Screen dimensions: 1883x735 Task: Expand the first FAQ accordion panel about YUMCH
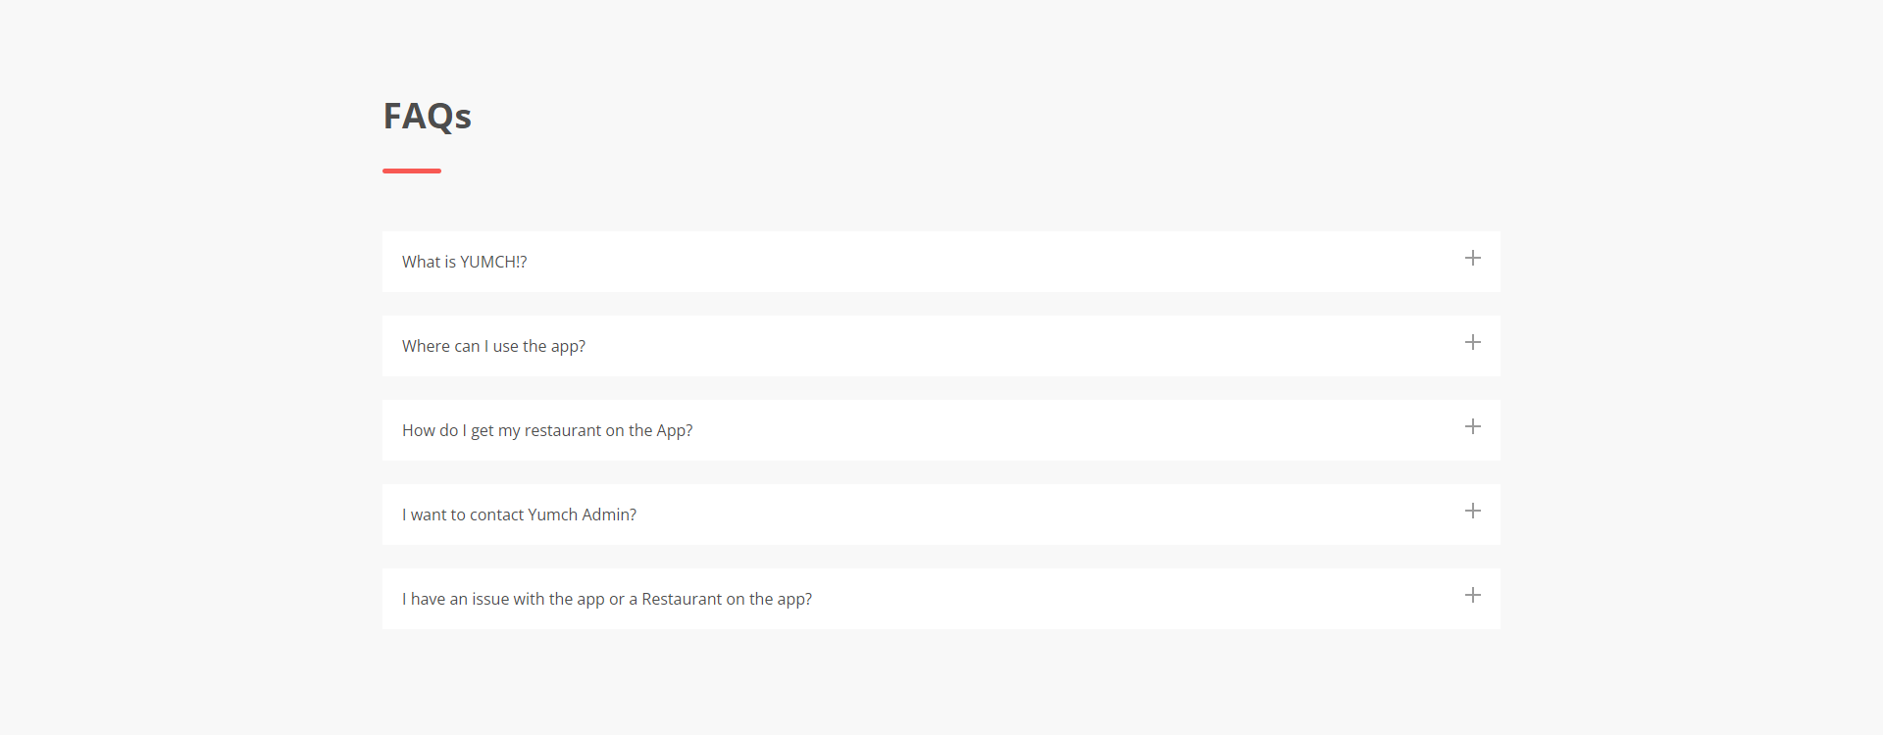[x=940, y=262]
